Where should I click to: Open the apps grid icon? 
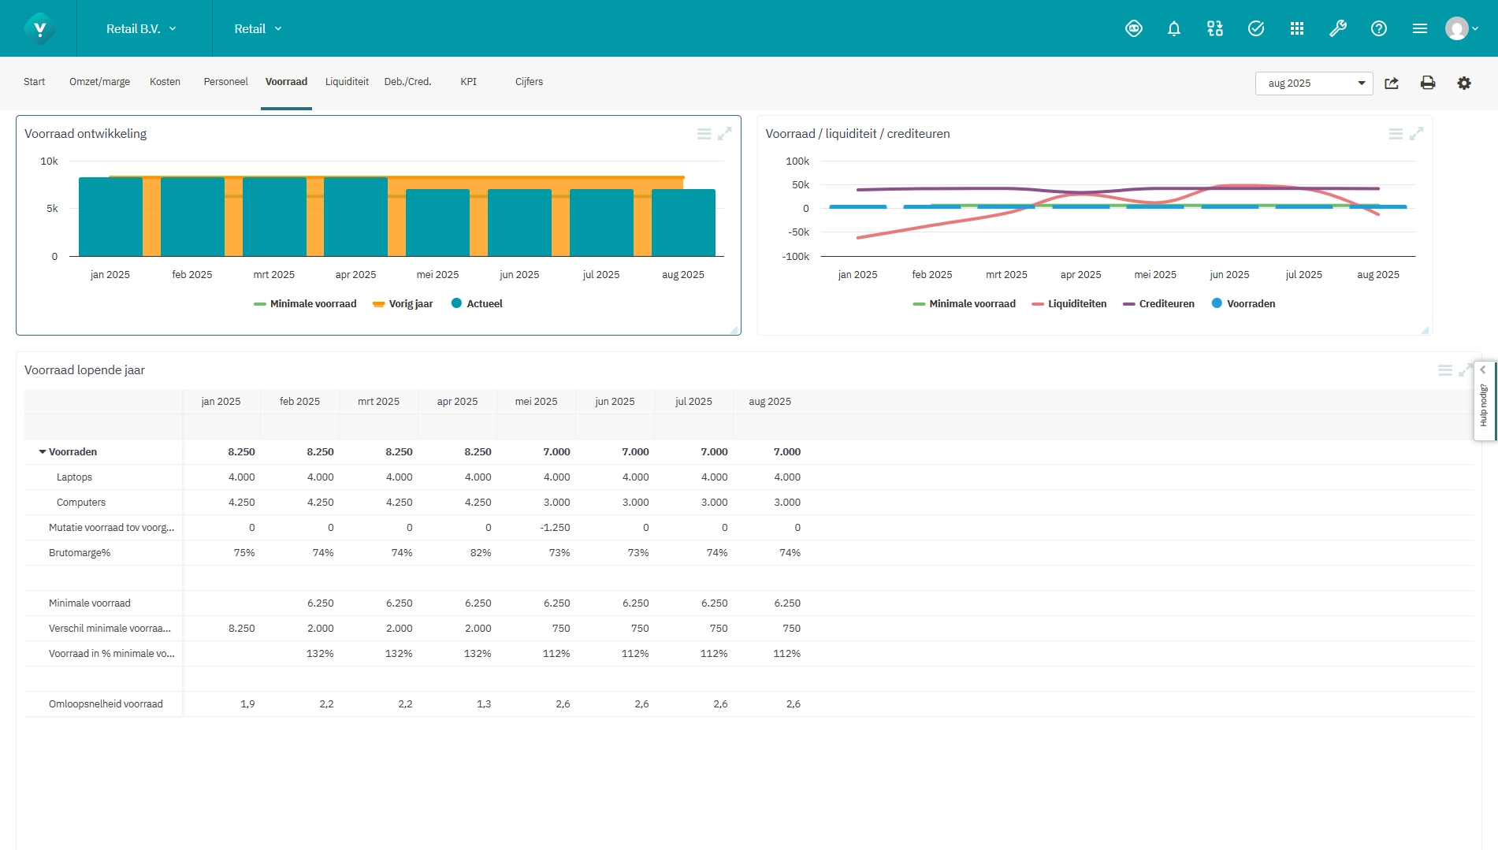[x=1296, y=28]
